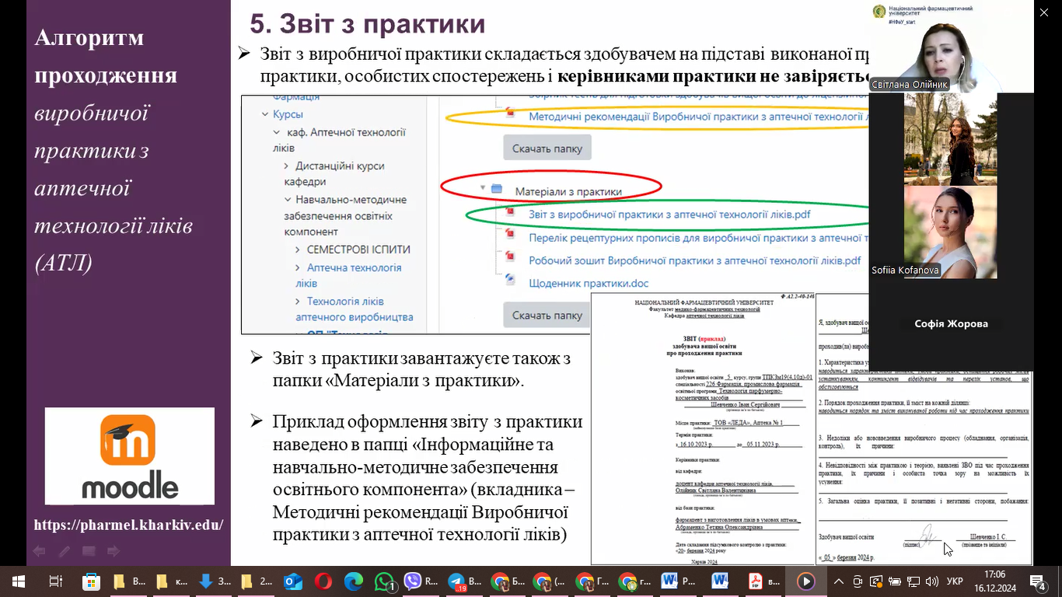
Task: Select the 'Софія Жорова' participant tile
Action: click(x=951, y=323)
